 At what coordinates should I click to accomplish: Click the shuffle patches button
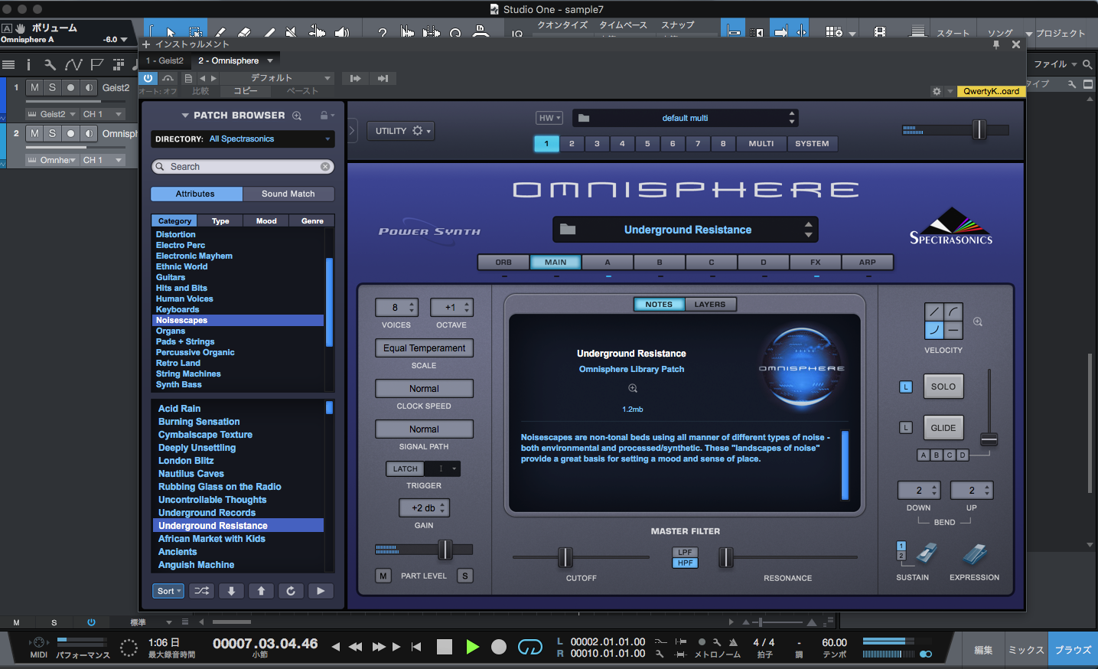[x=201, y=591]
